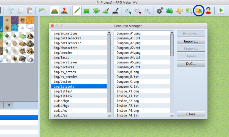
Task: Select the Inside_A2.png file
Action: tap(142, 101)
